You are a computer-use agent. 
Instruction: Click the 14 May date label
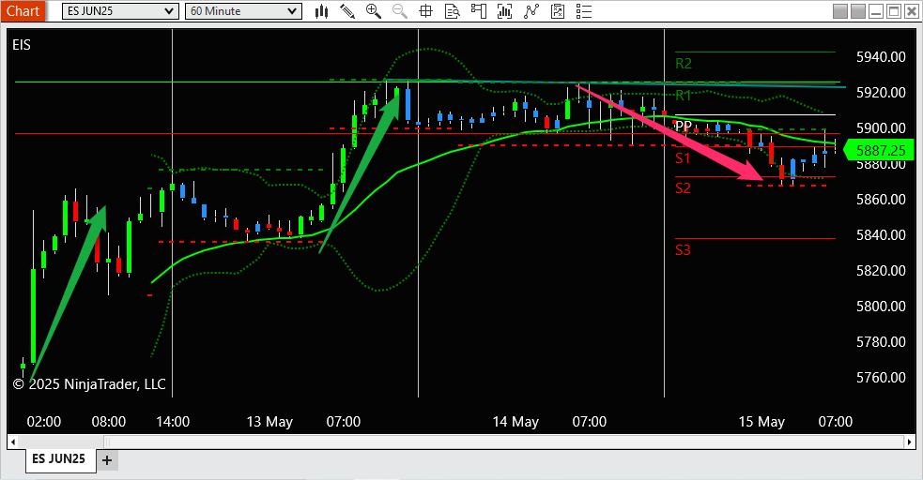coord(515,422)
